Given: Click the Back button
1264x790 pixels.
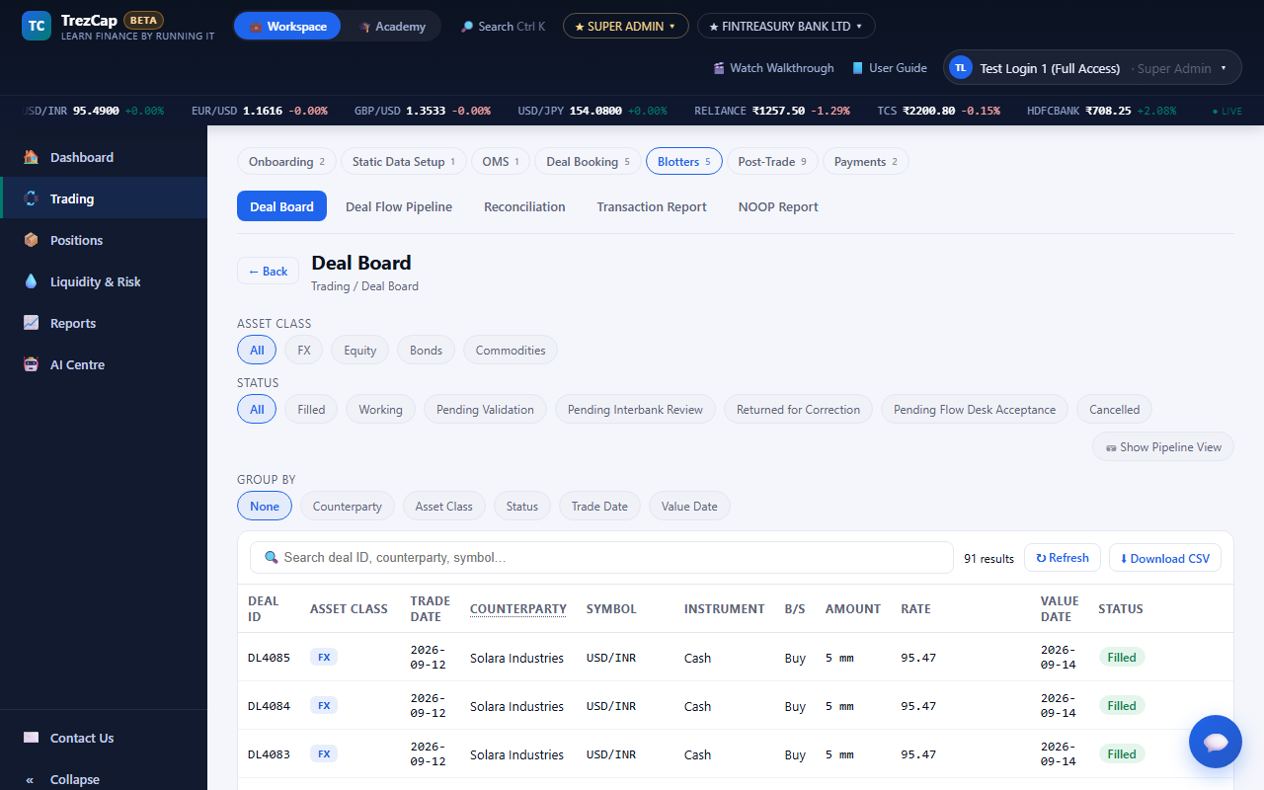Looking at the screenshot, I should (268, 272).
